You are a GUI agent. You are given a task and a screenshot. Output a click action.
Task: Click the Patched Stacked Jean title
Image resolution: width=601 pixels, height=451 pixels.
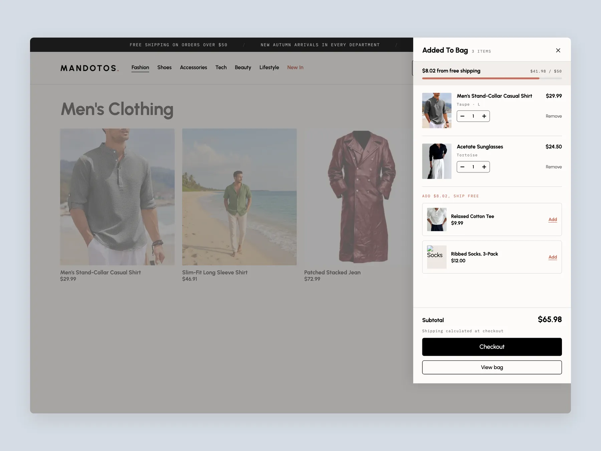pos(332,273)
